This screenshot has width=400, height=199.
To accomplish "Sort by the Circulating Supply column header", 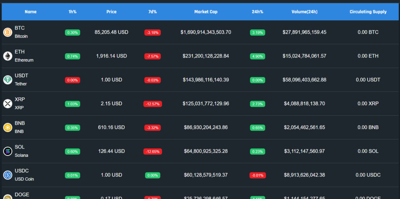I will click(x=368, y=12).
